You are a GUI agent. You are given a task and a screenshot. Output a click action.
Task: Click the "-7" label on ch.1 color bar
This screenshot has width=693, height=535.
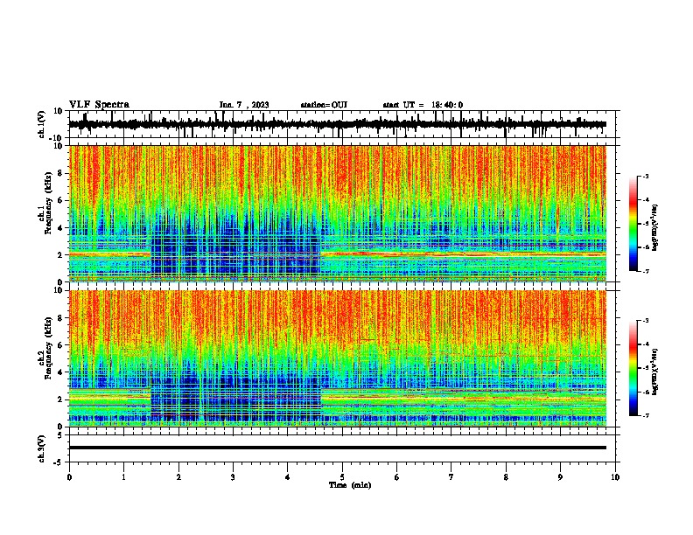click(x=645, y=271)
